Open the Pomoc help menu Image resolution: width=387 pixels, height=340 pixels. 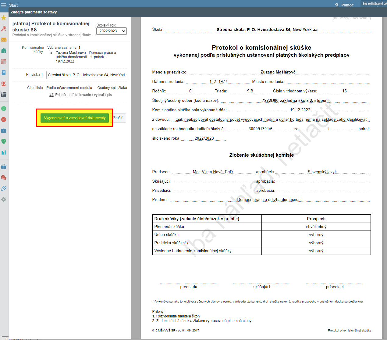(x=344, y=5)
